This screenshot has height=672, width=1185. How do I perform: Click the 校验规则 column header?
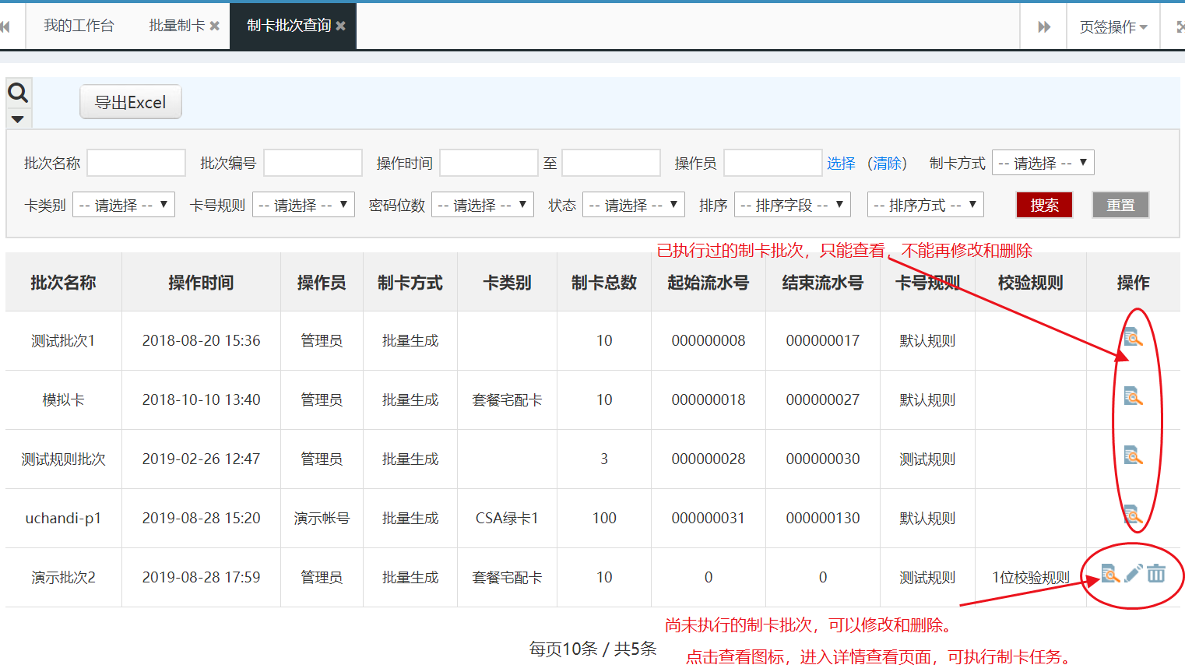coord(1031,283)
